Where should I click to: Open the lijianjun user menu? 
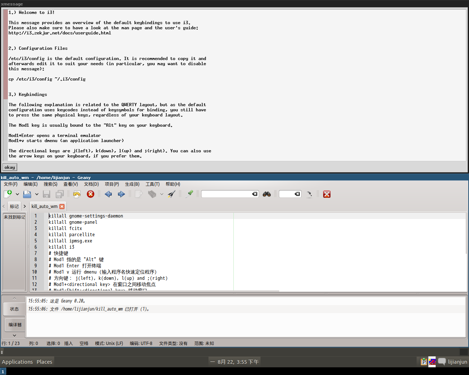coord(458,362)
